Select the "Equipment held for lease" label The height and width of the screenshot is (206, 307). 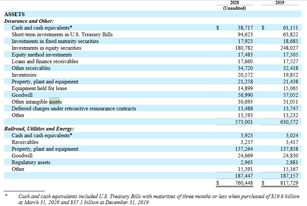(39, 88)
